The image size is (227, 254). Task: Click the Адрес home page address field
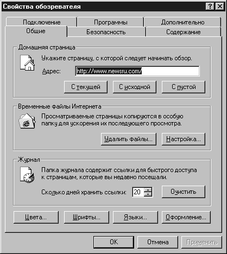[137, 71]
